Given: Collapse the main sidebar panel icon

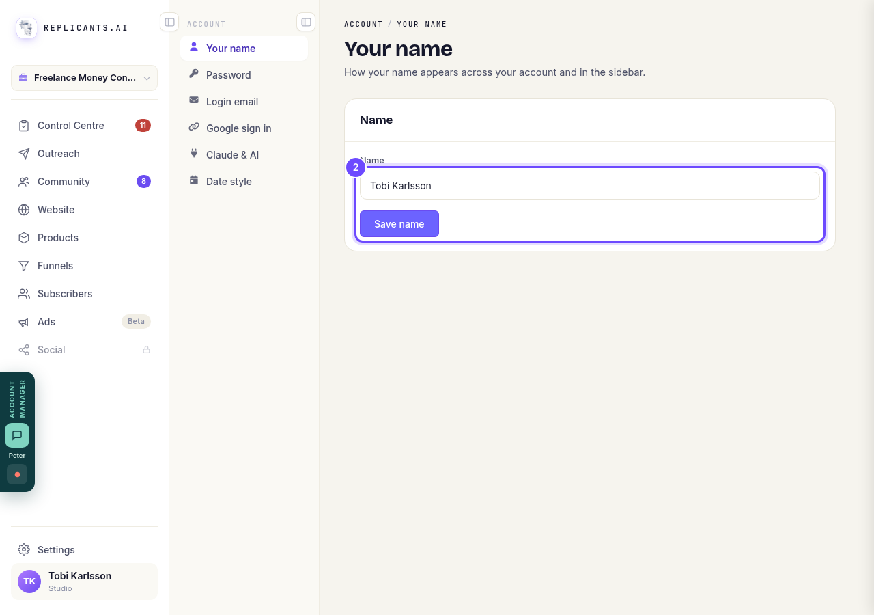Looking at the screenshot, I should [169, 23].
